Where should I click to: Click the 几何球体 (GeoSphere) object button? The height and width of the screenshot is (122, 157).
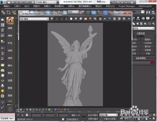pyautogui.click(x=148, y=43)
